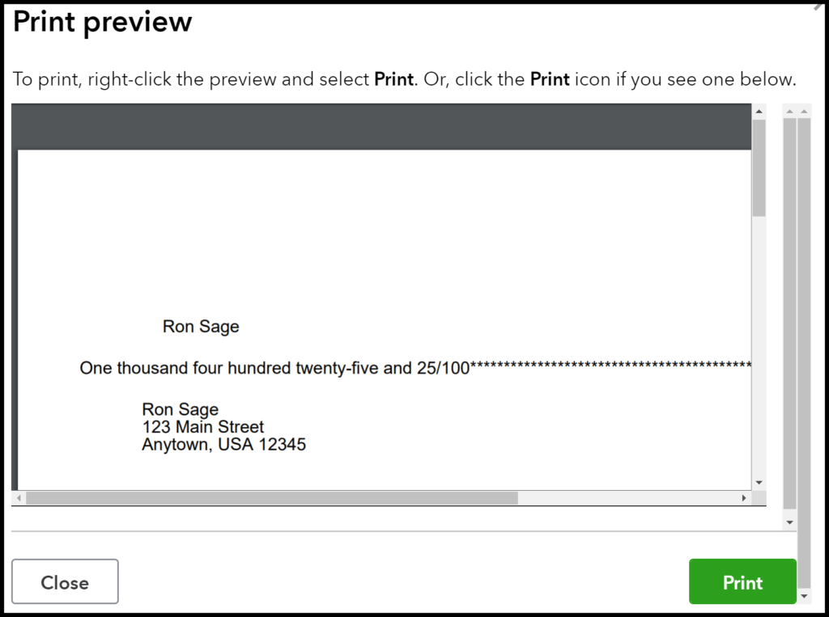
Task: Click the Anytown, USA 12345 address line
Action: (224, 444)
